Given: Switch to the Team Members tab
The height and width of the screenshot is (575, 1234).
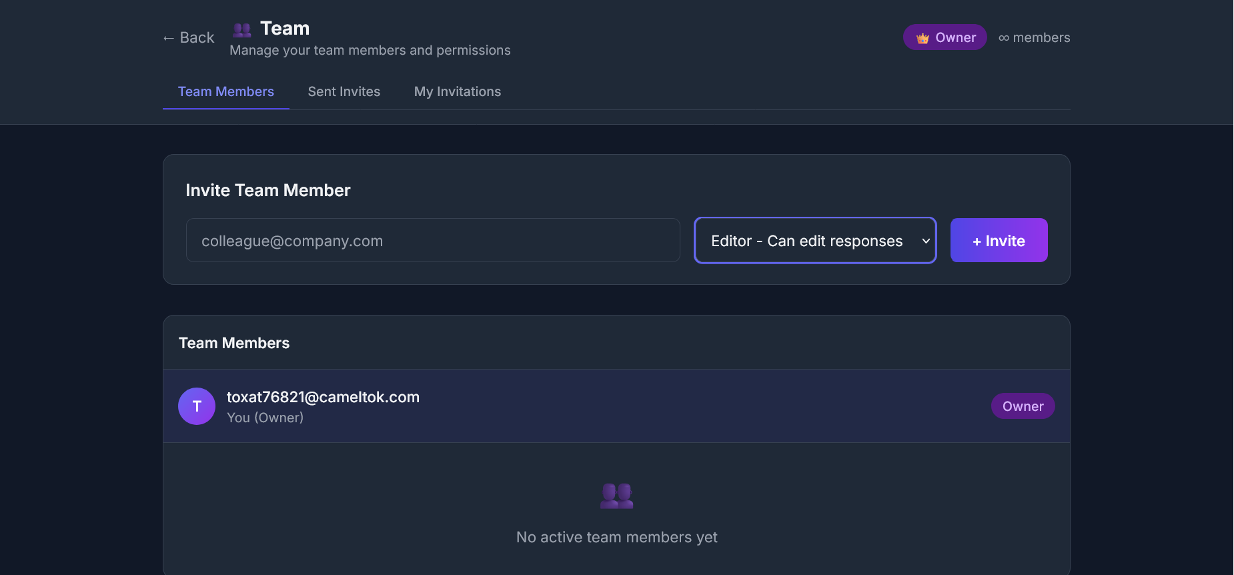Looking at the screenshot, I should 225,92.
